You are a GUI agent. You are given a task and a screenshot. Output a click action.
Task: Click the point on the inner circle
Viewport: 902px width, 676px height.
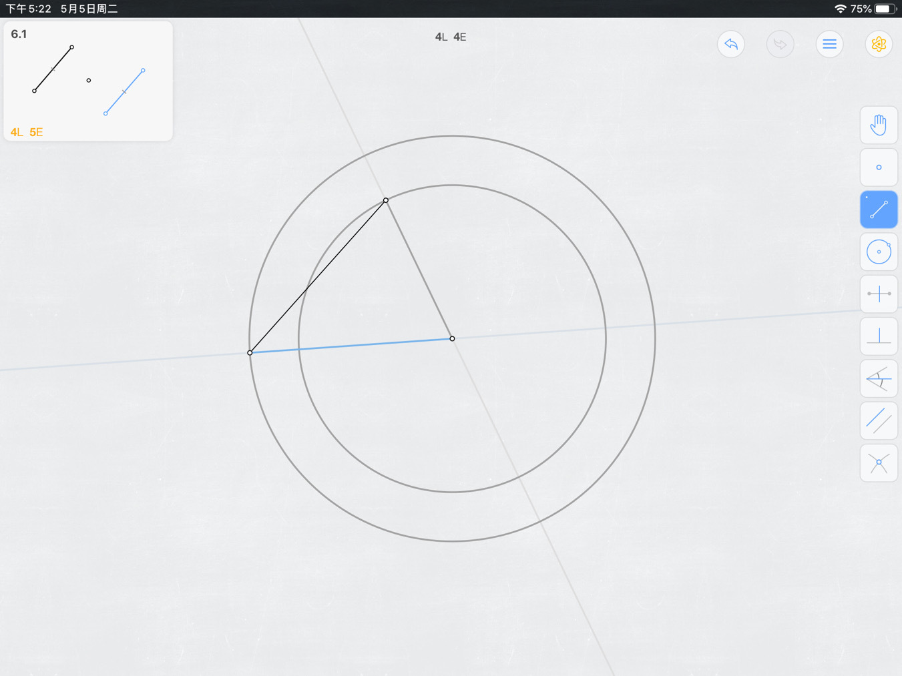tap(386, 200)
